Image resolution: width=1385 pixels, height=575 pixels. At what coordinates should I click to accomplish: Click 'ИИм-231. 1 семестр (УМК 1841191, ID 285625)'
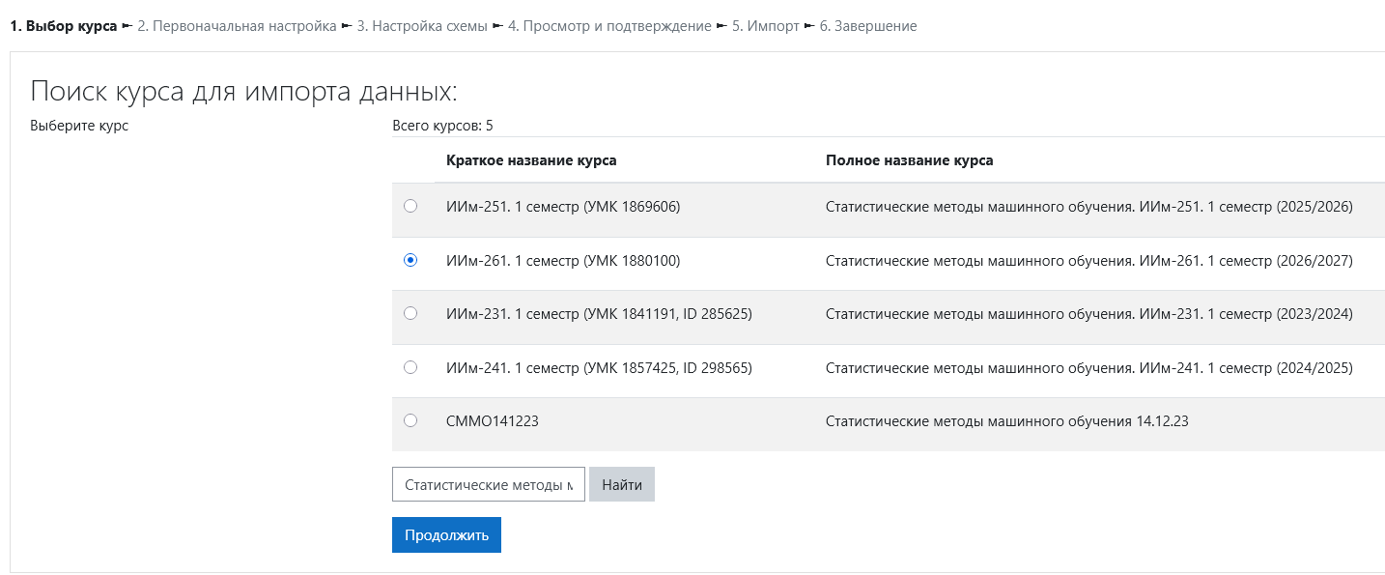[599, 314]
